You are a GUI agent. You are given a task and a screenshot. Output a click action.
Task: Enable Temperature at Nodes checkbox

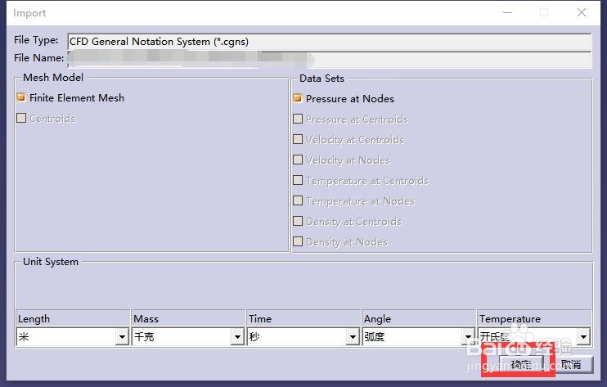click(x=298, y=200)
